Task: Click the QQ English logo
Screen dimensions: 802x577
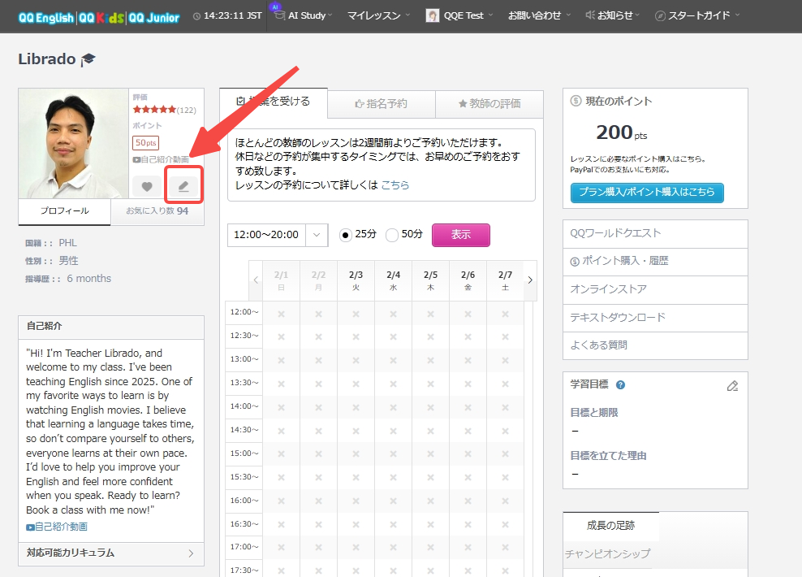Action: [x=45, y=16]
